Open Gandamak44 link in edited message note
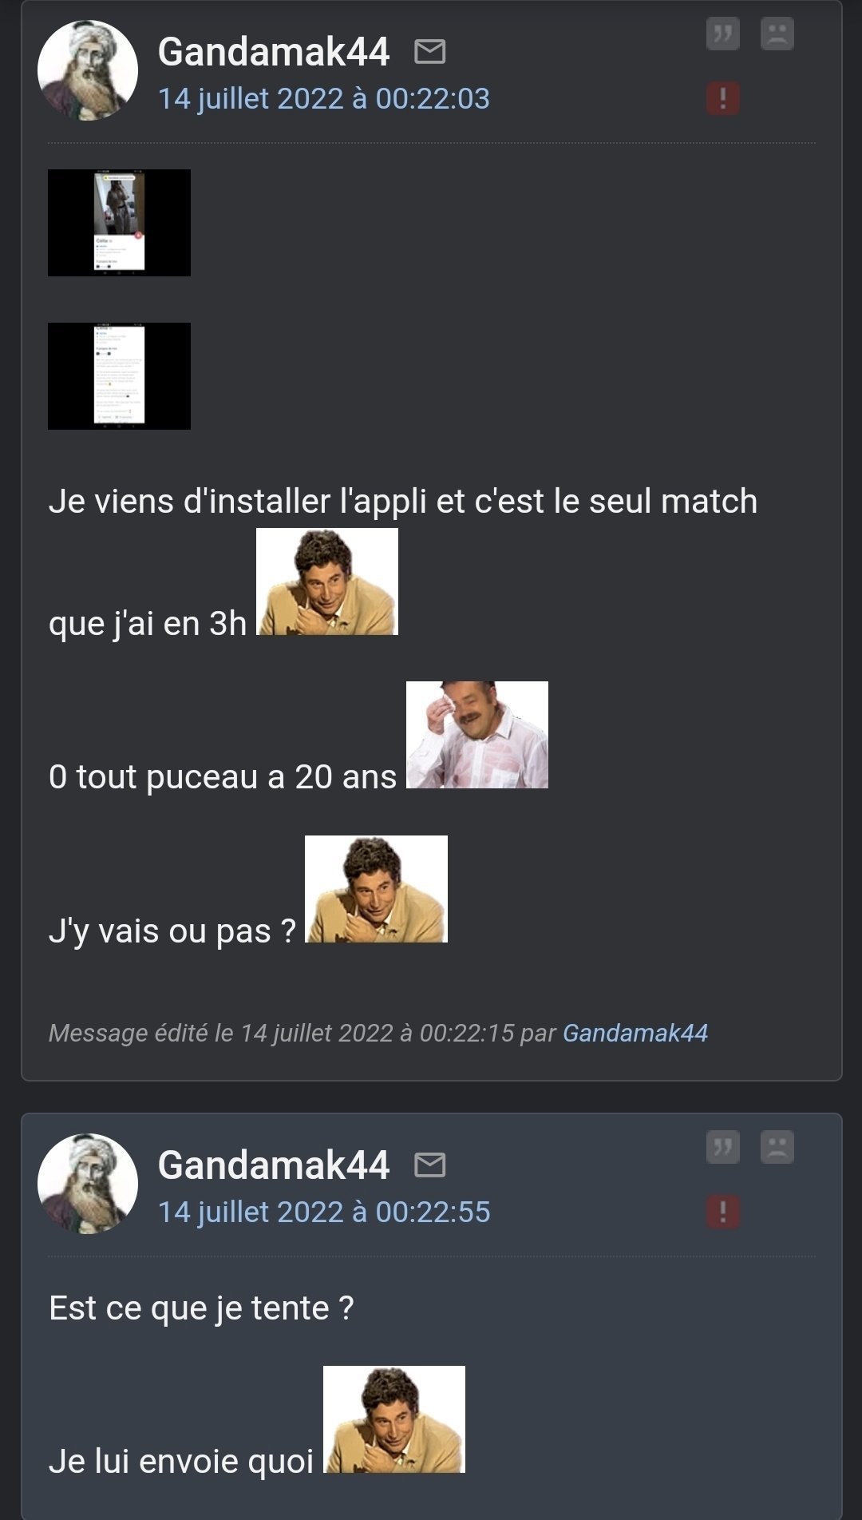The image size is (862, 1520). pyautogui.click(x=635, y=1033)
